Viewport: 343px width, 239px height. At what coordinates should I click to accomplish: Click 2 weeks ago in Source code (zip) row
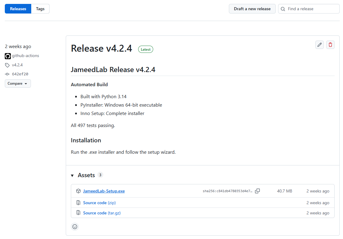click(x=318, y=203)
